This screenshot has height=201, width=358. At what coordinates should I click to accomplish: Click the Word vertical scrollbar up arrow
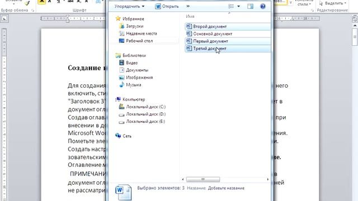click(x=355, y=26)
